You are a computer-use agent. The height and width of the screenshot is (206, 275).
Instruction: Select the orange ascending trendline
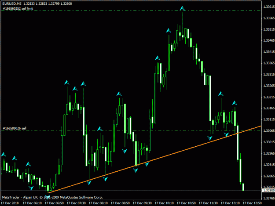click(154, 159)
